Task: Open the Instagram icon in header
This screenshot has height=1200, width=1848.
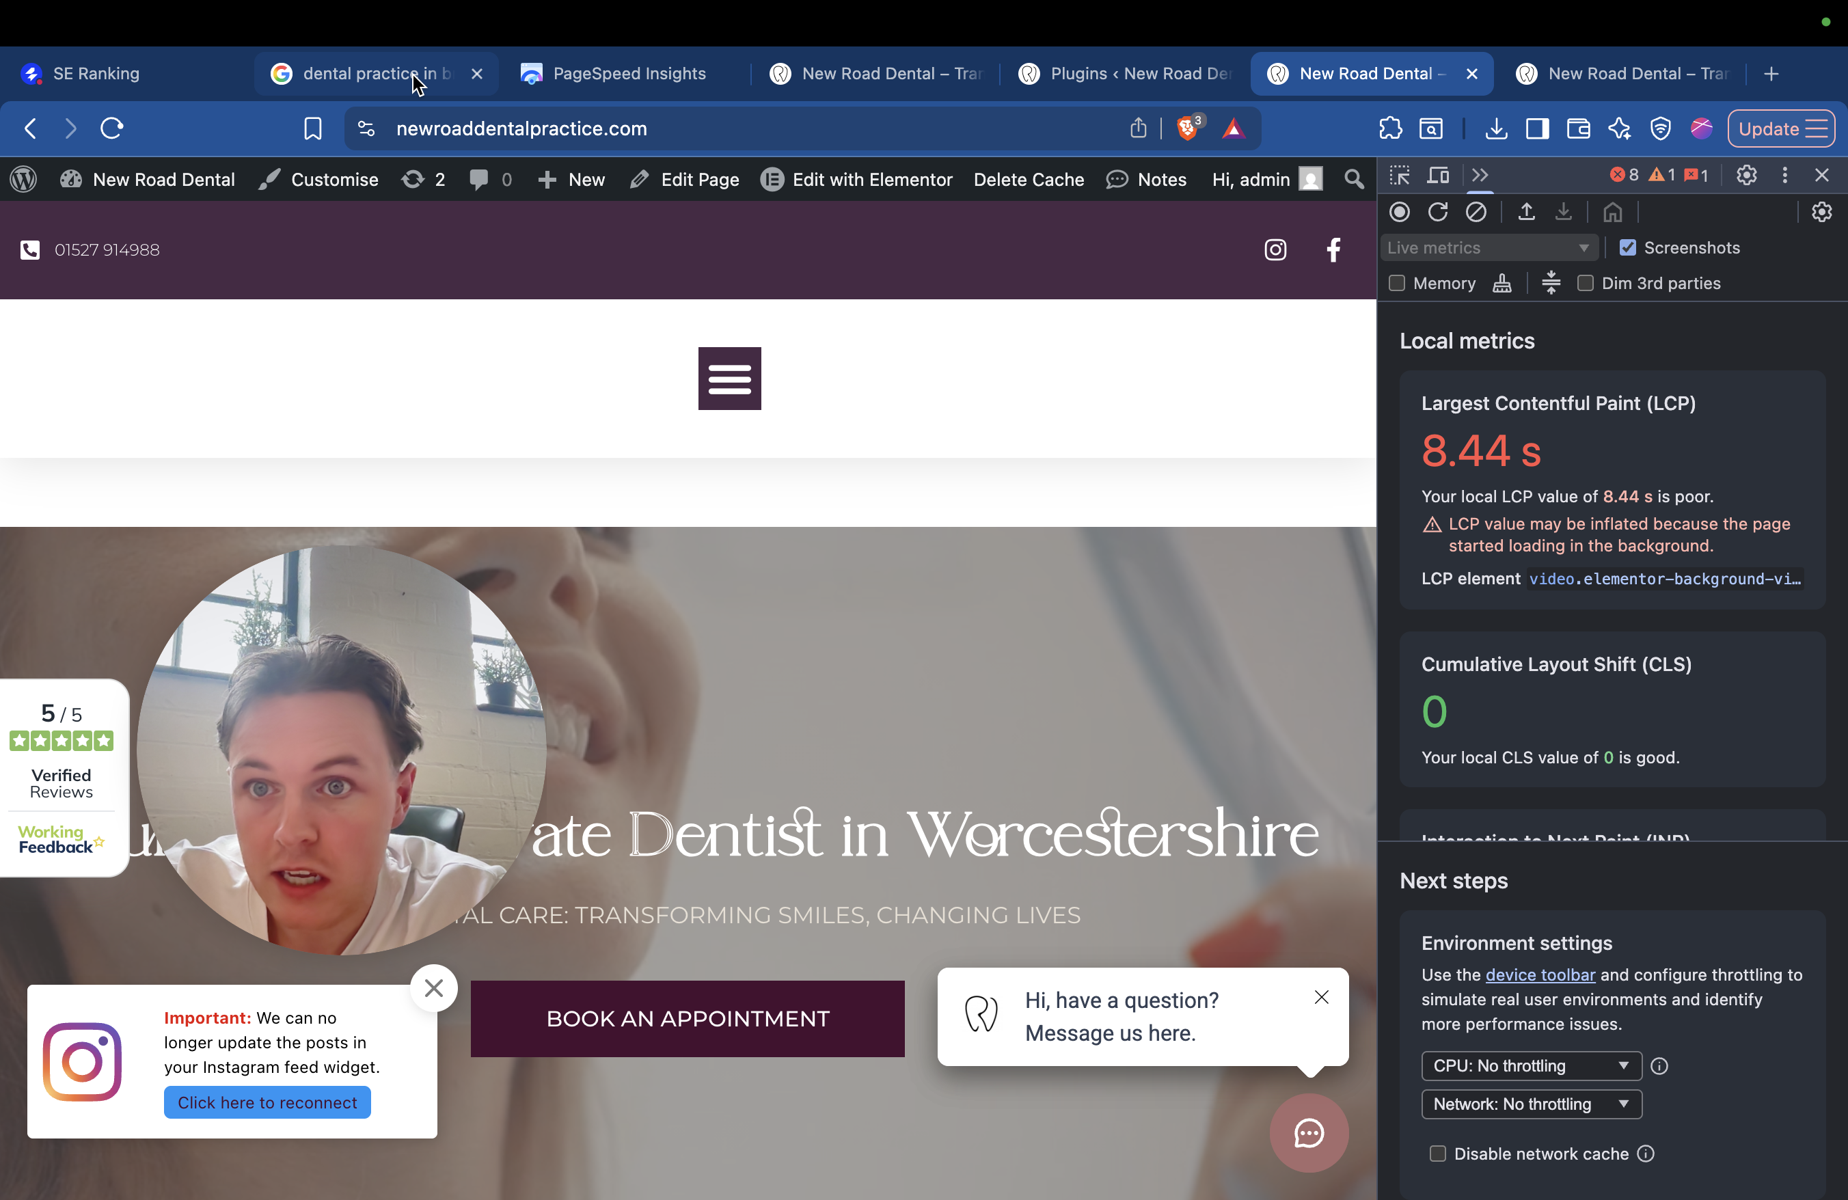Action: [1275, 250]
